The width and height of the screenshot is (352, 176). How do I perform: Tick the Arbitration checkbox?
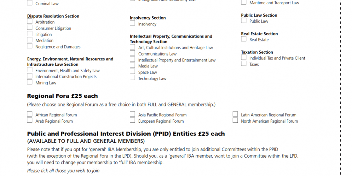pyautogui.click(x=30, y=22)
